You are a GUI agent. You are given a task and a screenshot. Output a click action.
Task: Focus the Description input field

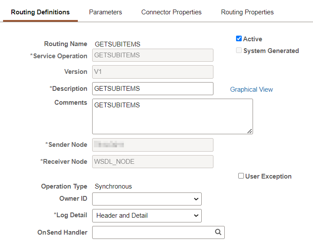153,89
